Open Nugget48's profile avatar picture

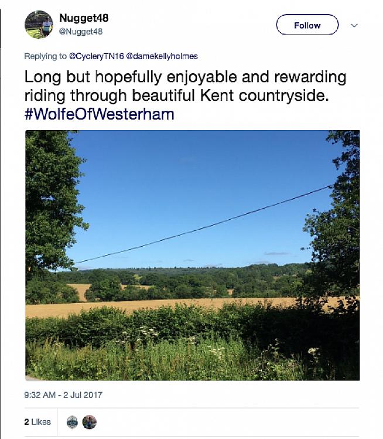39,25
